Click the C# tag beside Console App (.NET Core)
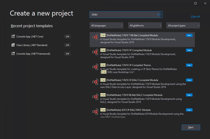The width and height of the screenshot is (210, 139). (x=67, y=37)
